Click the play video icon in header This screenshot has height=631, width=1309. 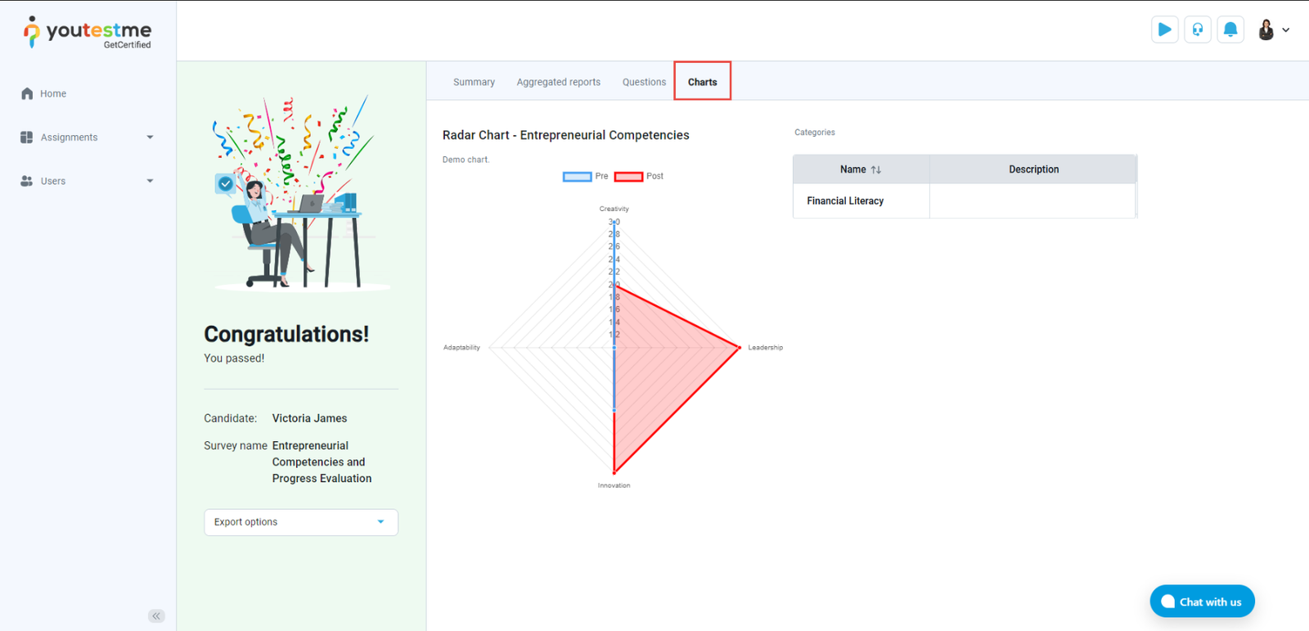click(1164, 30)
